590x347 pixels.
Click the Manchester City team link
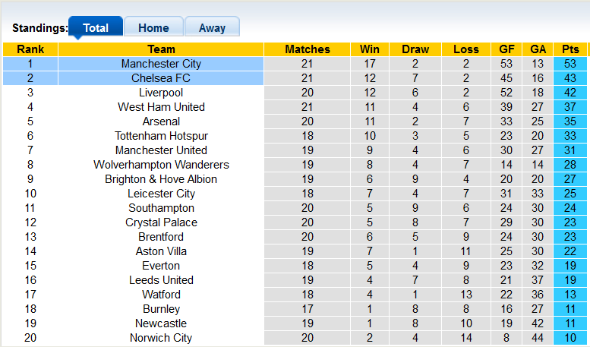tap(161, 64)
